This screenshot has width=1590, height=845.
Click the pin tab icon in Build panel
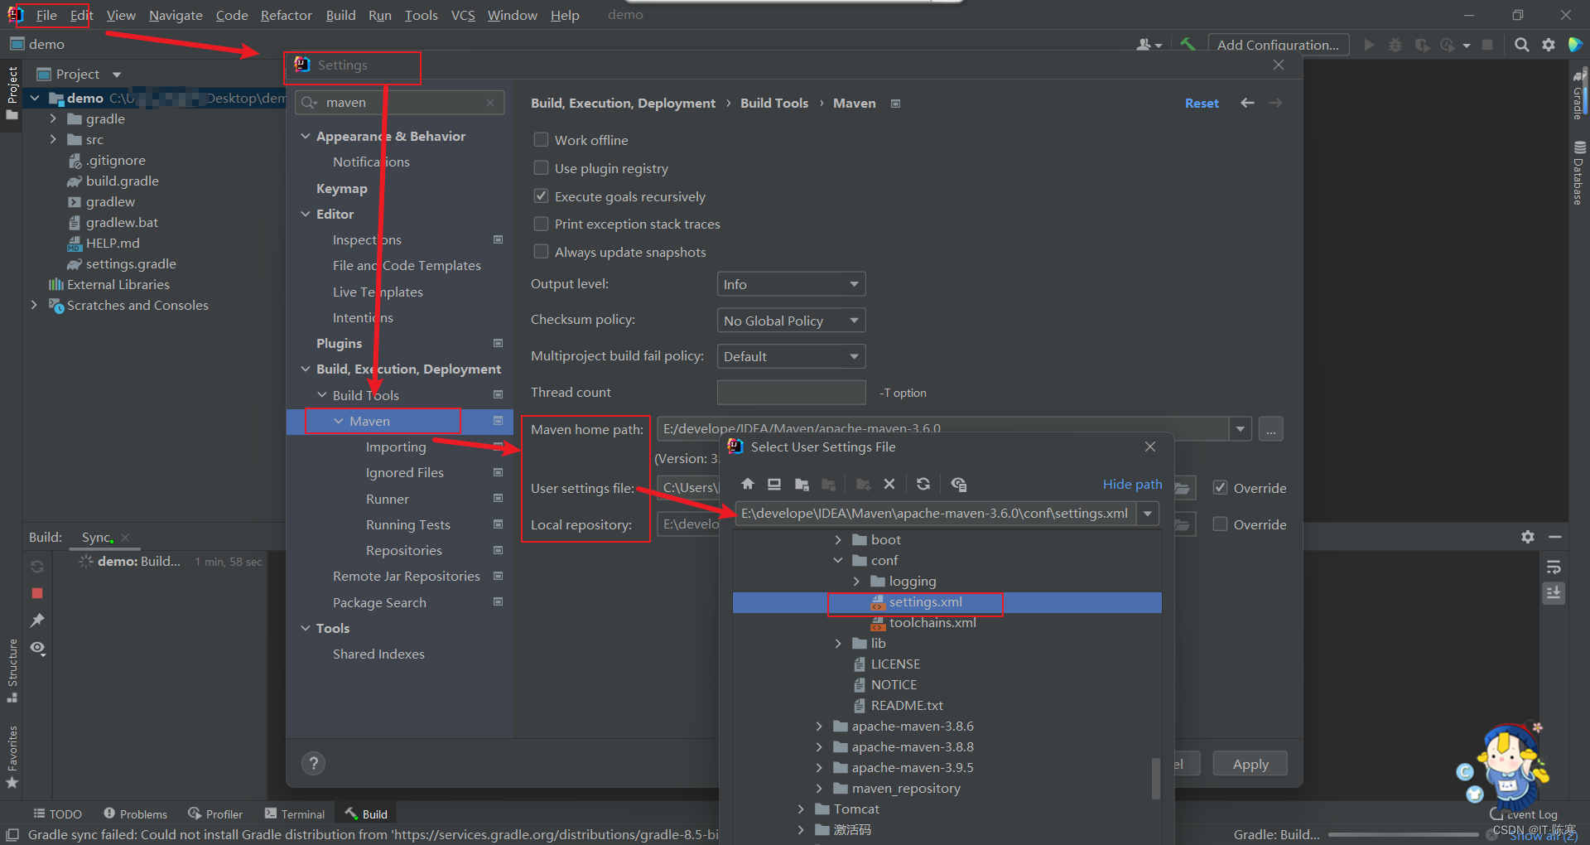[x=37, y=620]
